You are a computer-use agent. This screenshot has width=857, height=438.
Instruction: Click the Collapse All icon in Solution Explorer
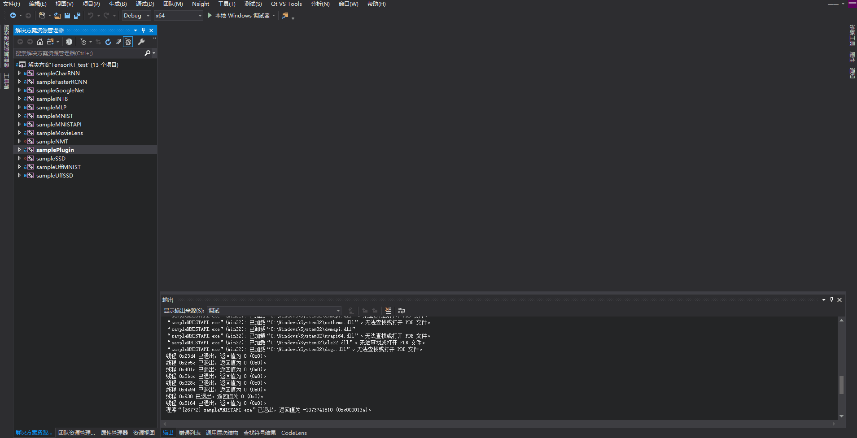[x=118, y=42]
